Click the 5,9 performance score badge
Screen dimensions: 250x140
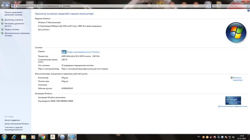(x=64, y=52)
